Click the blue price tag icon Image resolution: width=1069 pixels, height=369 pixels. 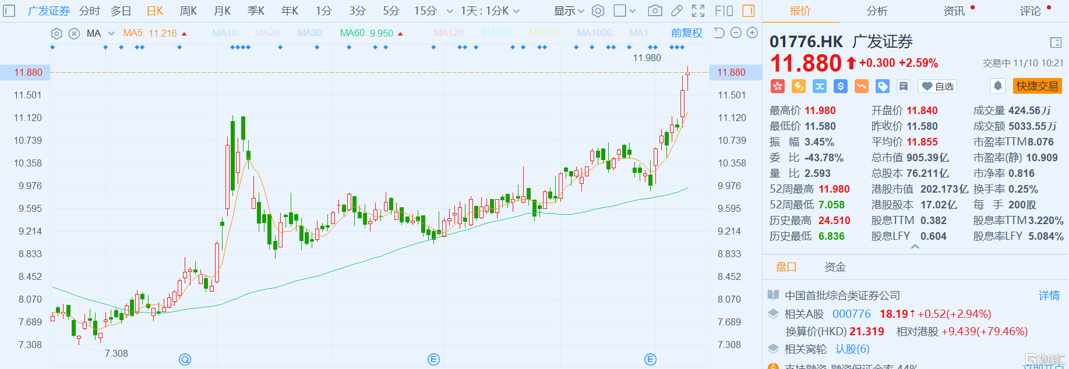pos(883,87)
